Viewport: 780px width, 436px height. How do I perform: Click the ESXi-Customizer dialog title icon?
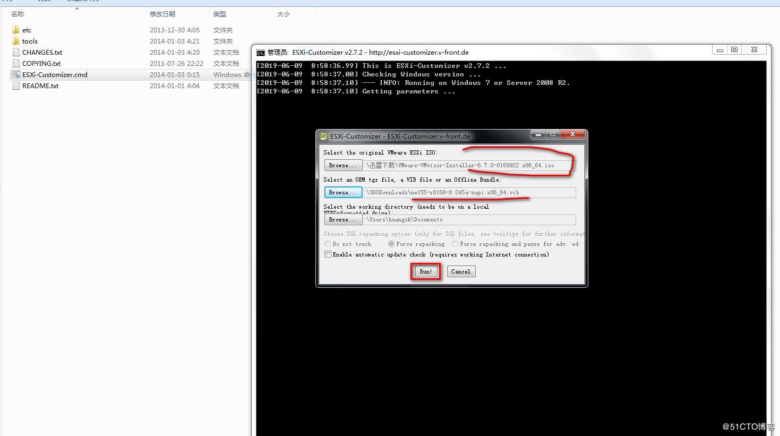pyautogui.click(x=323, y=136)
